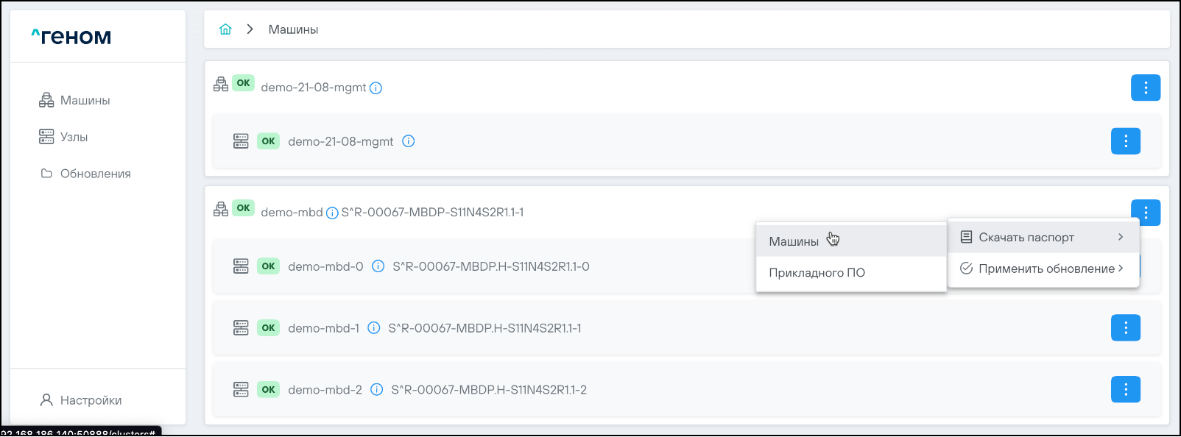Screen dimensions: 1181x437
Task: Expand the Скачать паспорт menu item
Action: point(1042,238)
